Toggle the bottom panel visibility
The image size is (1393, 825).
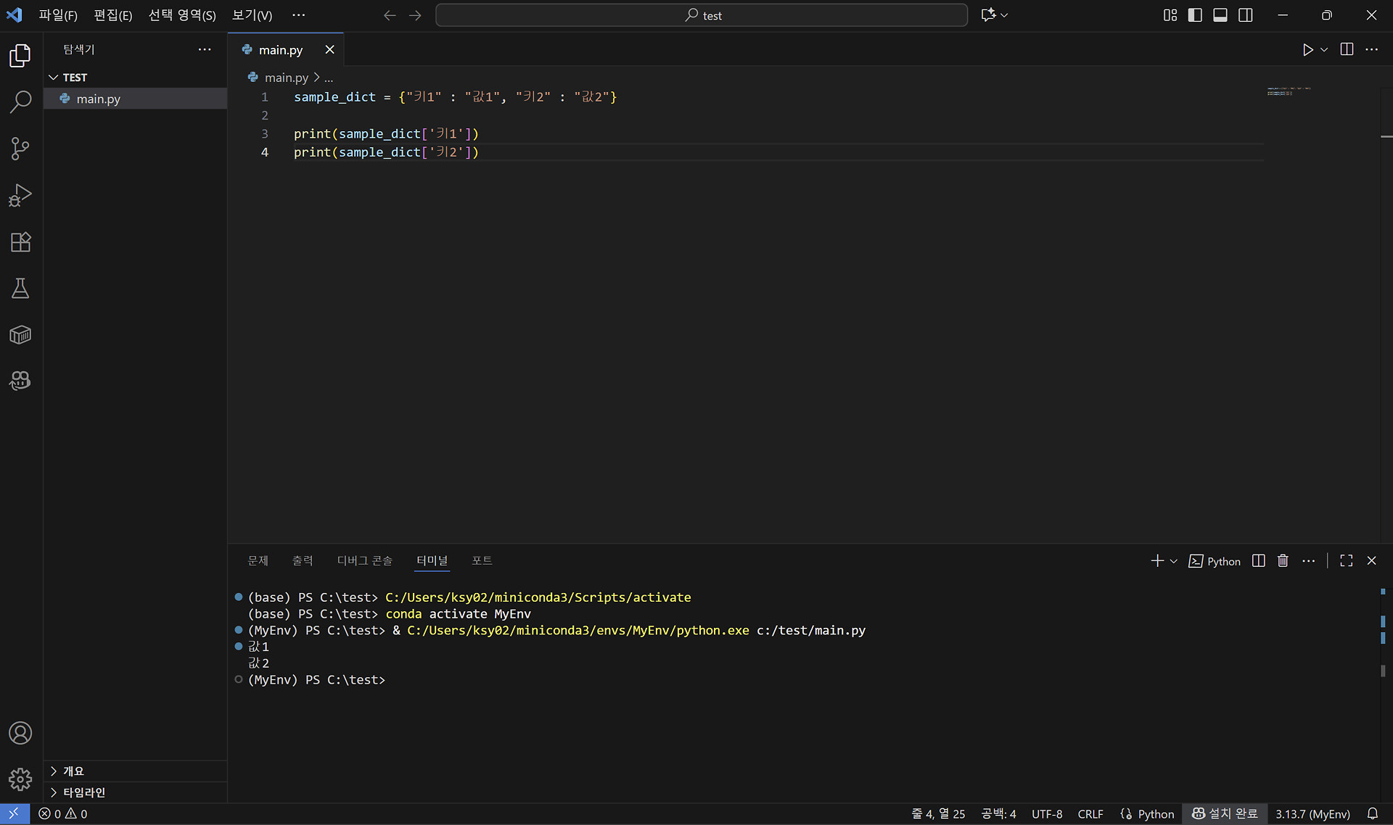(x=1220, y=15)
